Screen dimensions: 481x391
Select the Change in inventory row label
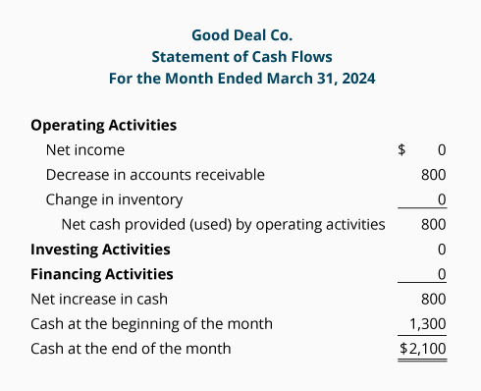114,199
